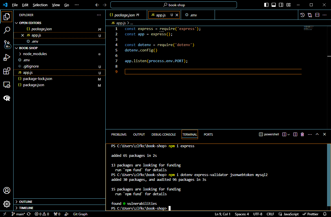This screenshot has height=217, width=331.
Task: Go back in navigation history
Action: (97, 5)
